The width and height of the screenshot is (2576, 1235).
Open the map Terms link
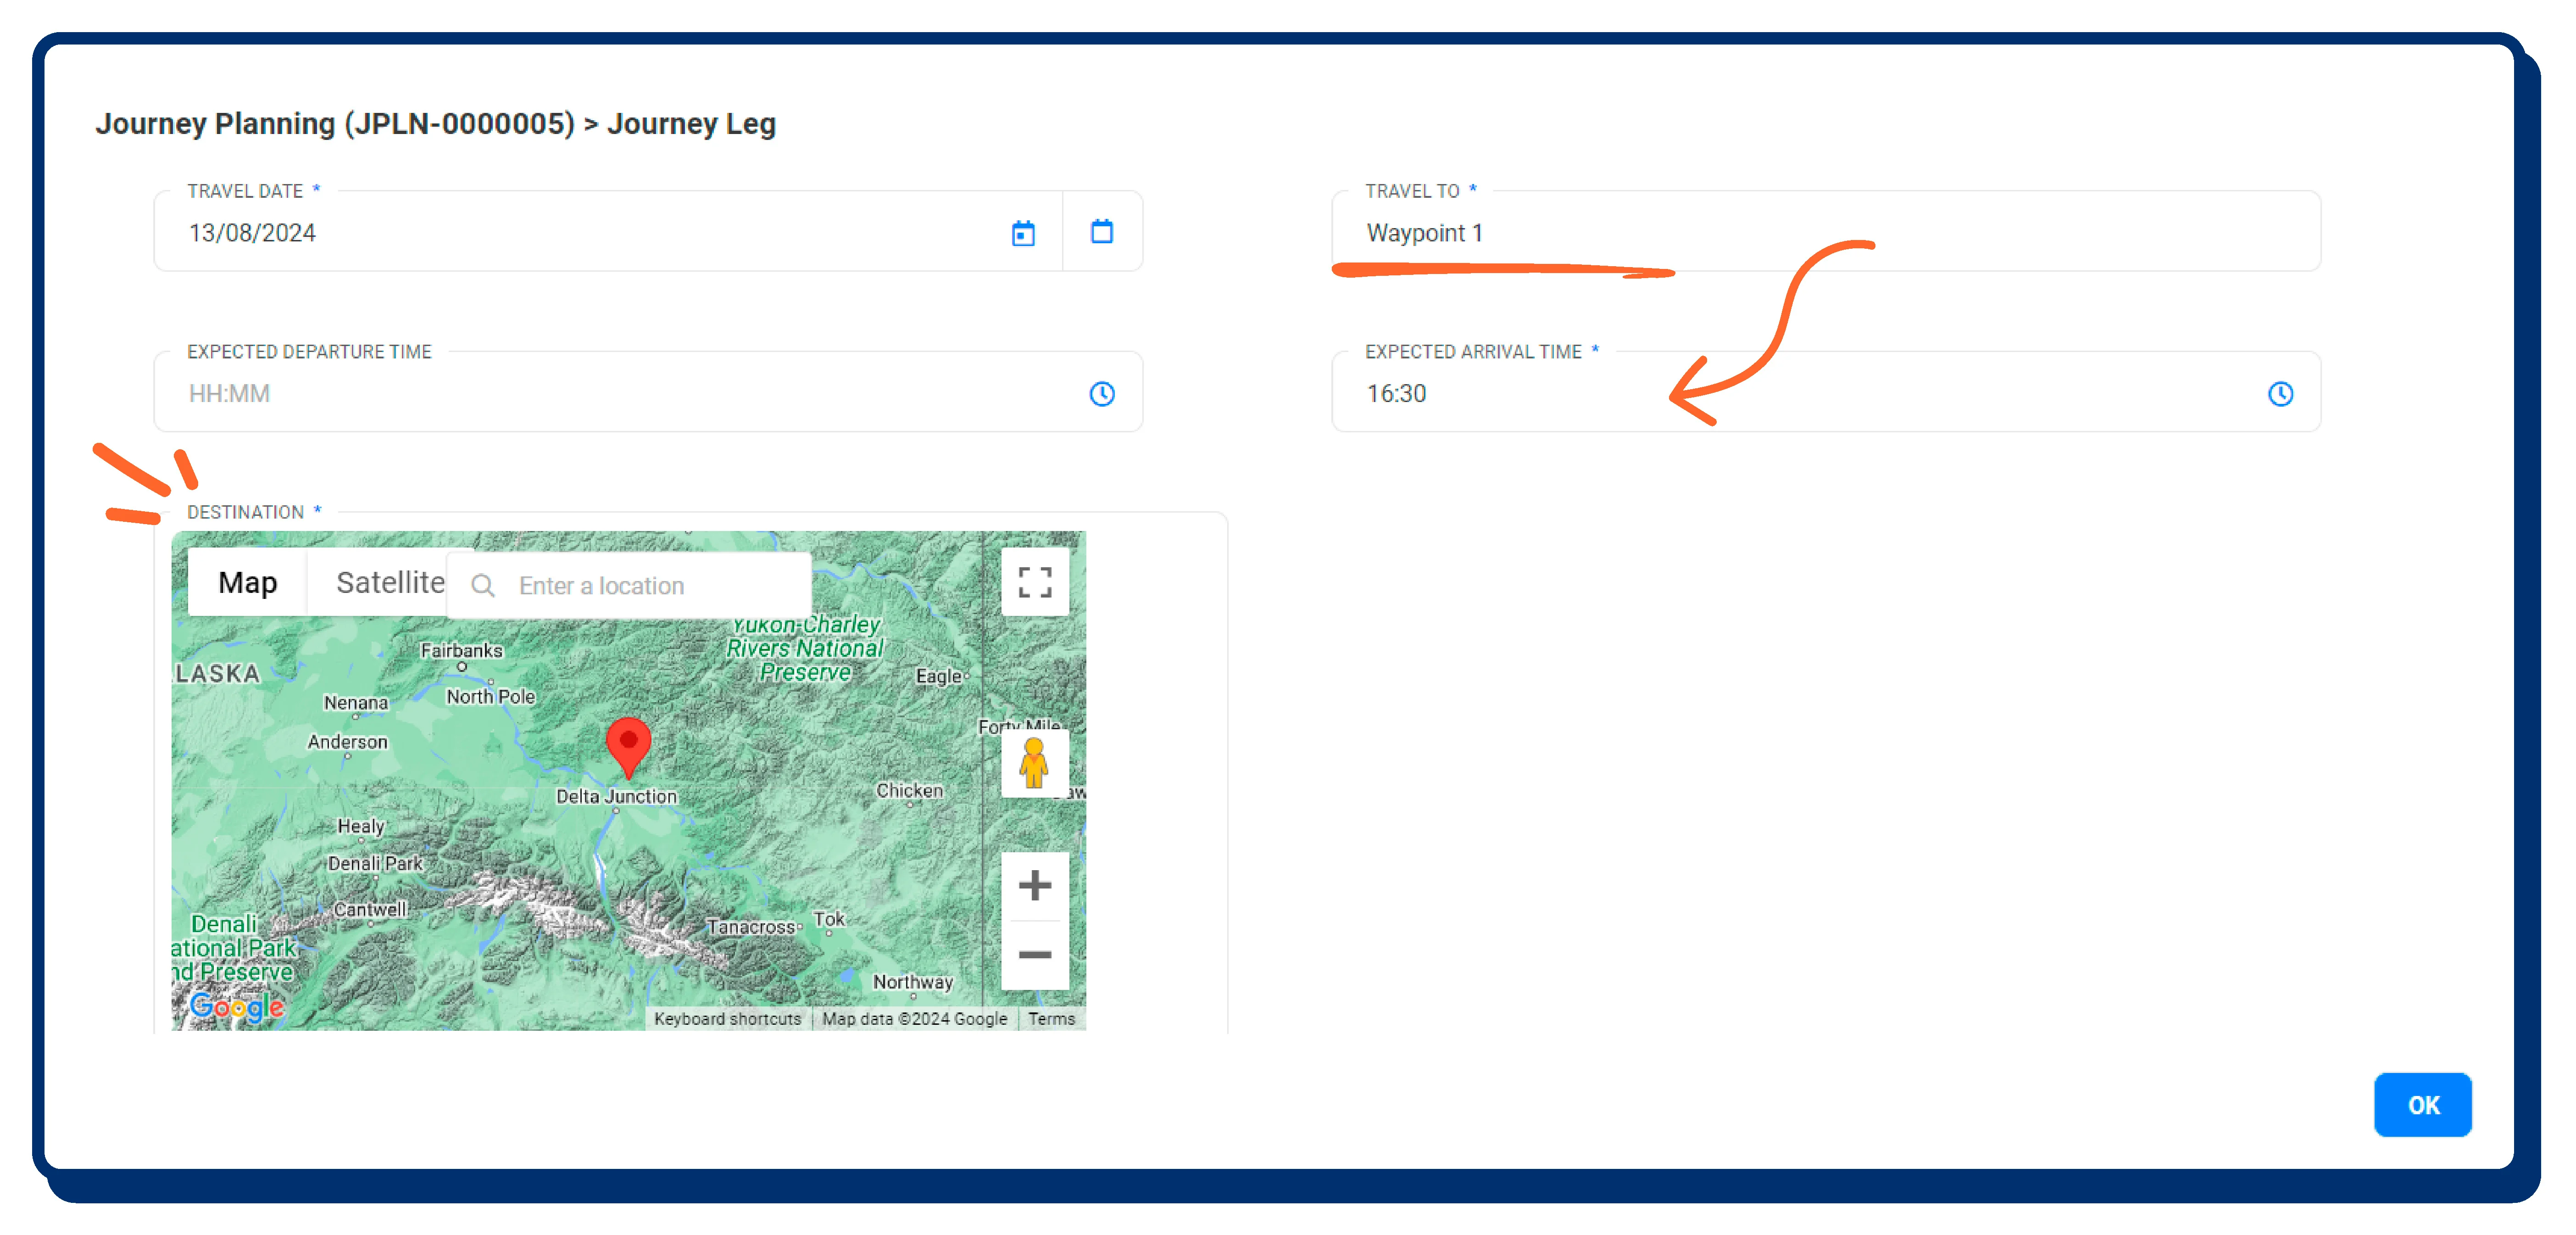1051,1018
